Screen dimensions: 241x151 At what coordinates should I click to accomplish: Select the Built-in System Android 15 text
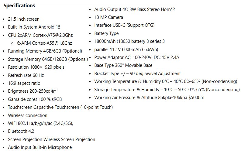click(x=34, y=27)
